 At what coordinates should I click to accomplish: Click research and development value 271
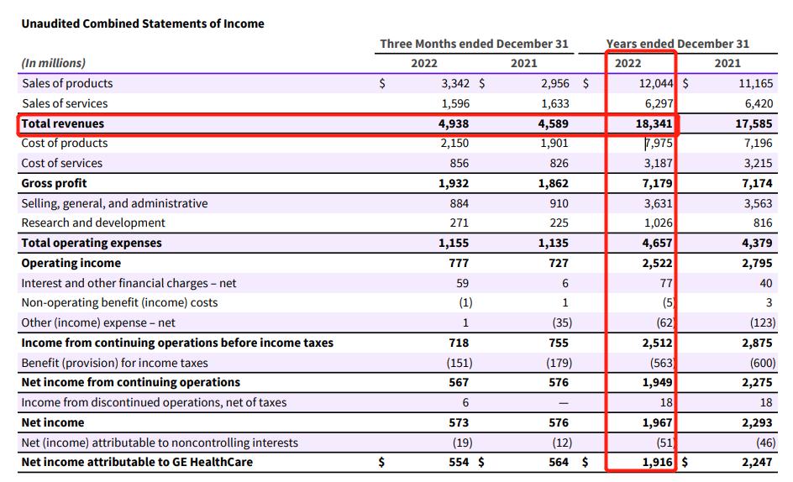point(460,223)
